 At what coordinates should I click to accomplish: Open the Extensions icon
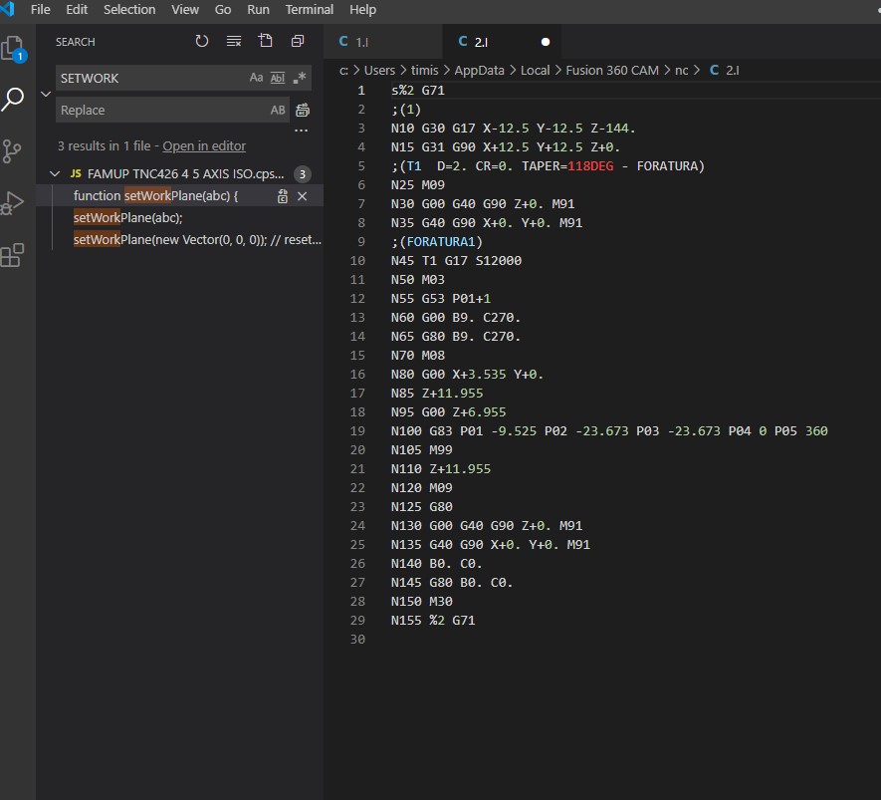(14, 255)
